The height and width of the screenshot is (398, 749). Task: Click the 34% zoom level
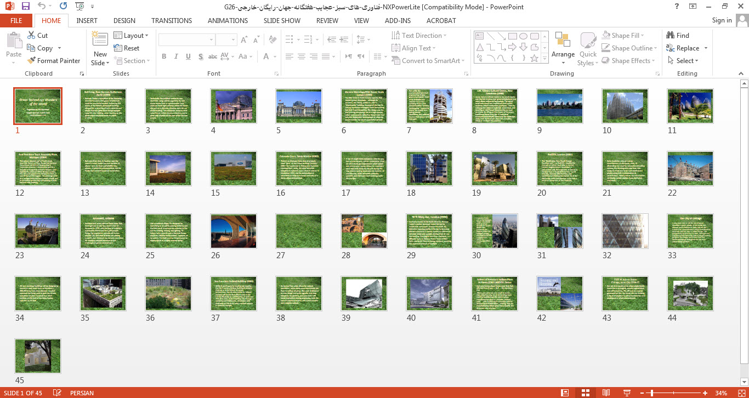coord(721,393)
